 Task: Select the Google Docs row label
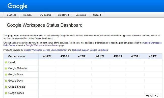15,81
